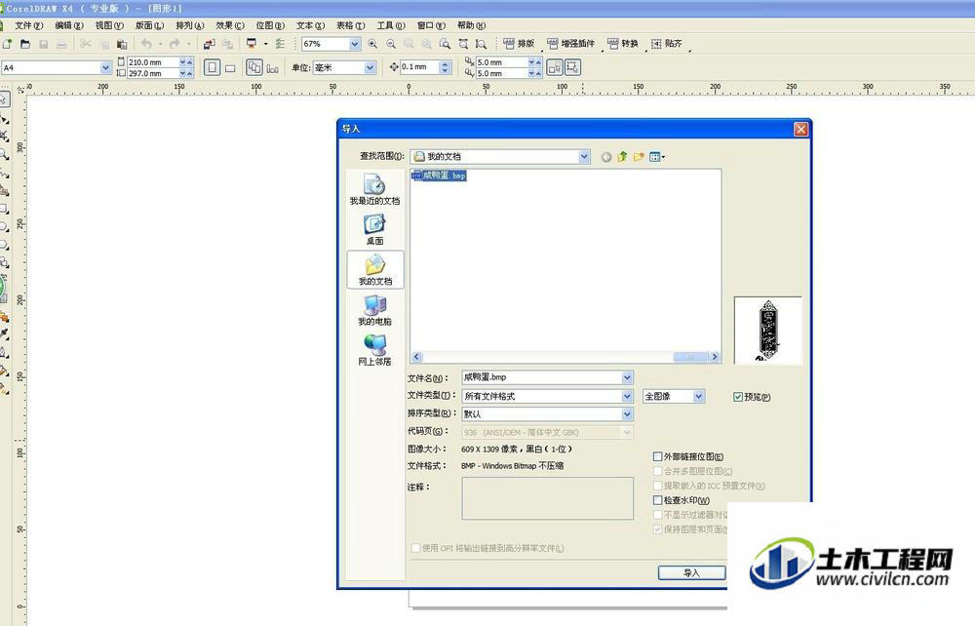Expand the 文件类型 所有文件格式 dropdown

coord(627,396)
